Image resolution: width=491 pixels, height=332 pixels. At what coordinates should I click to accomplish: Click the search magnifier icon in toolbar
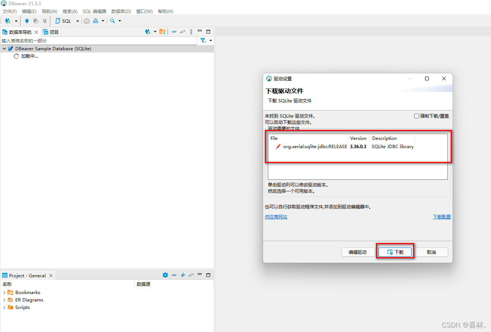point(113,21)
